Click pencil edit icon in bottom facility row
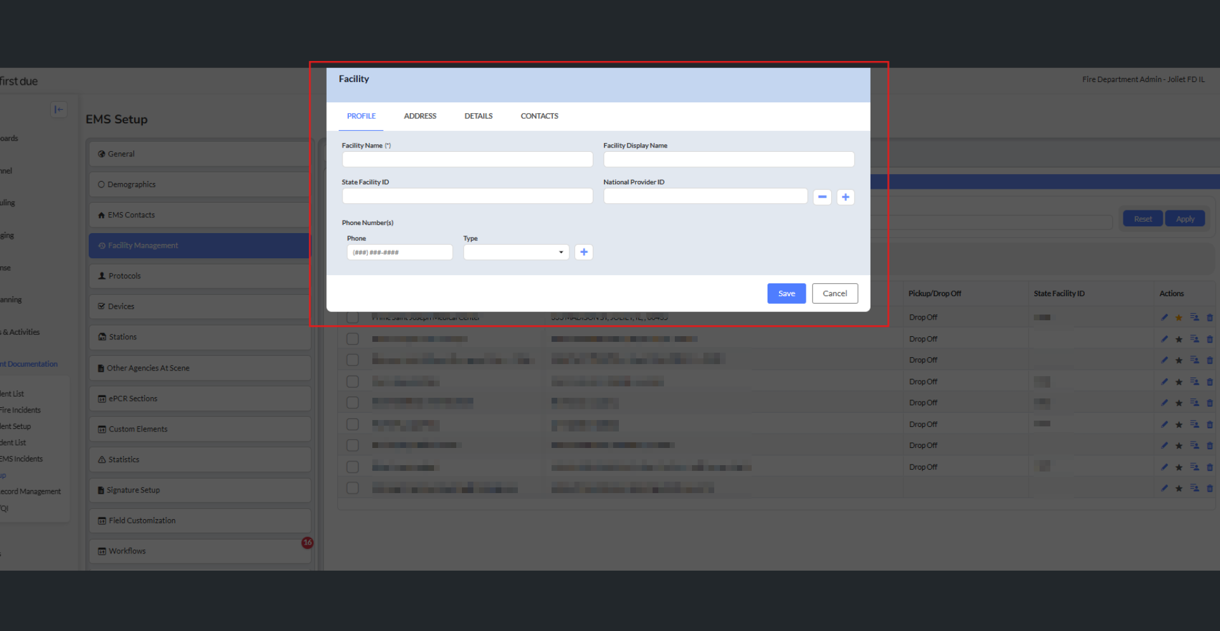The image size is (1220, 631). (1164, 489)
